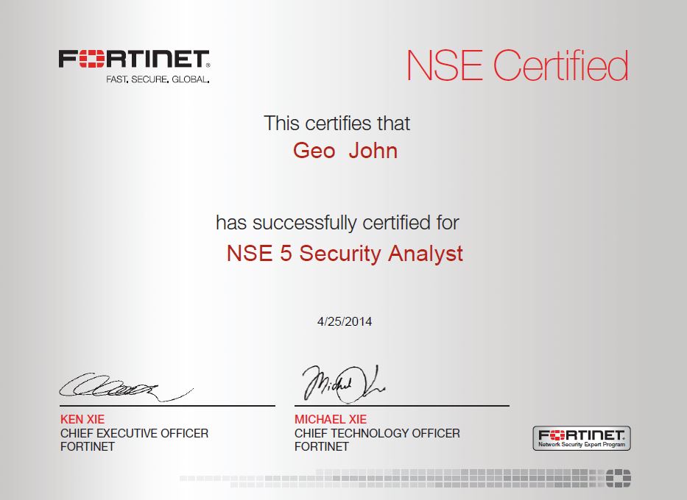Click the text 'This certifies that'

(337, 124)
